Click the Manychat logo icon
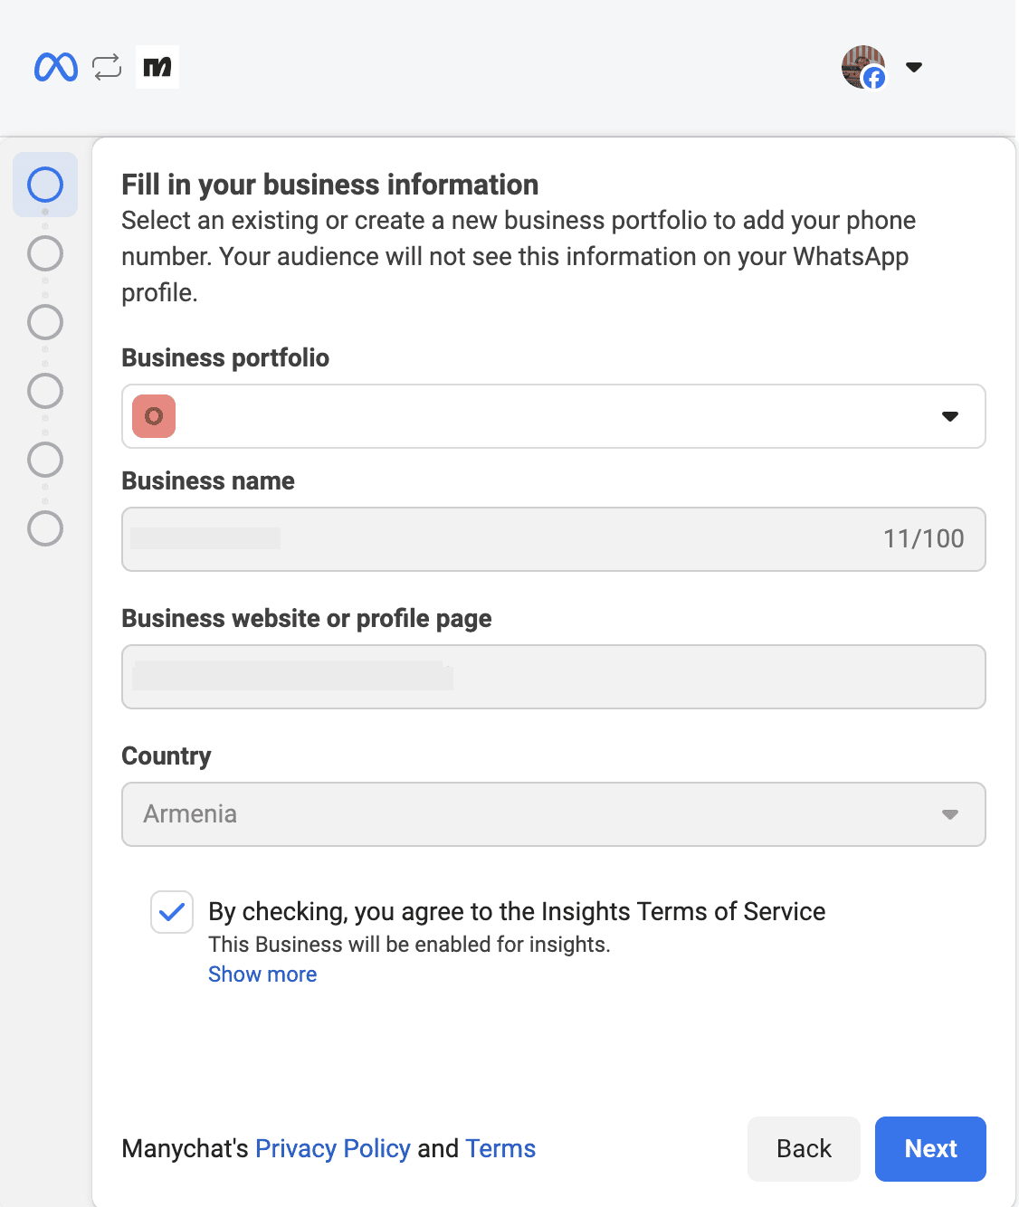Viewport: 1019px width, 1207px height. pos(157,67)
